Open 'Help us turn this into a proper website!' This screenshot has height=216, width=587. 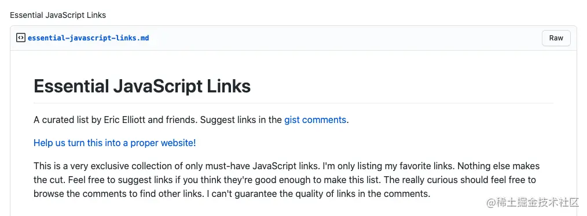[115, 143]
